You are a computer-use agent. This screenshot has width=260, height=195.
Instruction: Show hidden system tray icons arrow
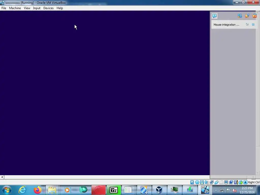pos(216,190)
